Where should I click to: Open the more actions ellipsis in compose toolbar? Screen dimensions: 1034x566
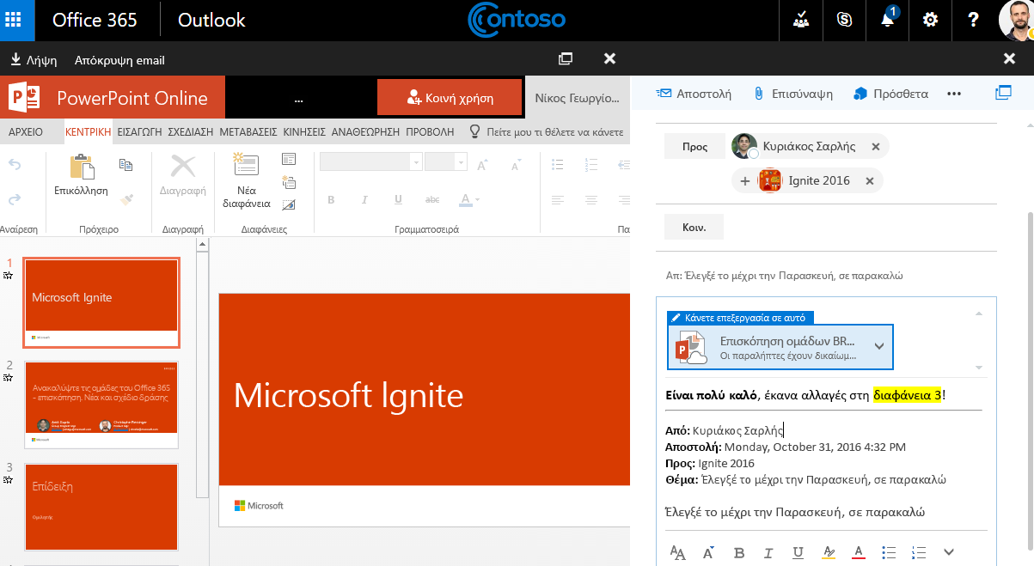pyautogui.click(x=954, y=94)
